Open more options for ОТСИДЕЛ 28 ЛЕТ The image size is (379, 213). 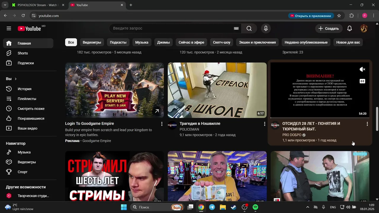point(367,124)
